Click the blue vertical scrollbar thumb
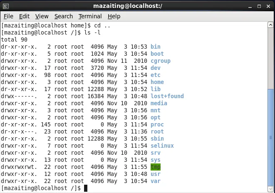 (x=270, y=138)
